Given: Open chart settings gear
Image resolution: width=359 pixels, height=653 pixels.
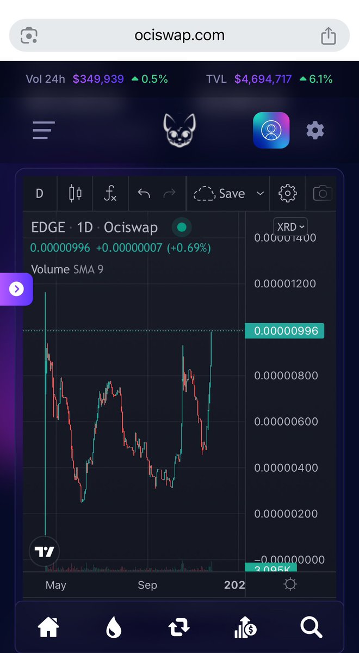Looking at the screenshot, I should pyautogui.click(x=287, y=194).
